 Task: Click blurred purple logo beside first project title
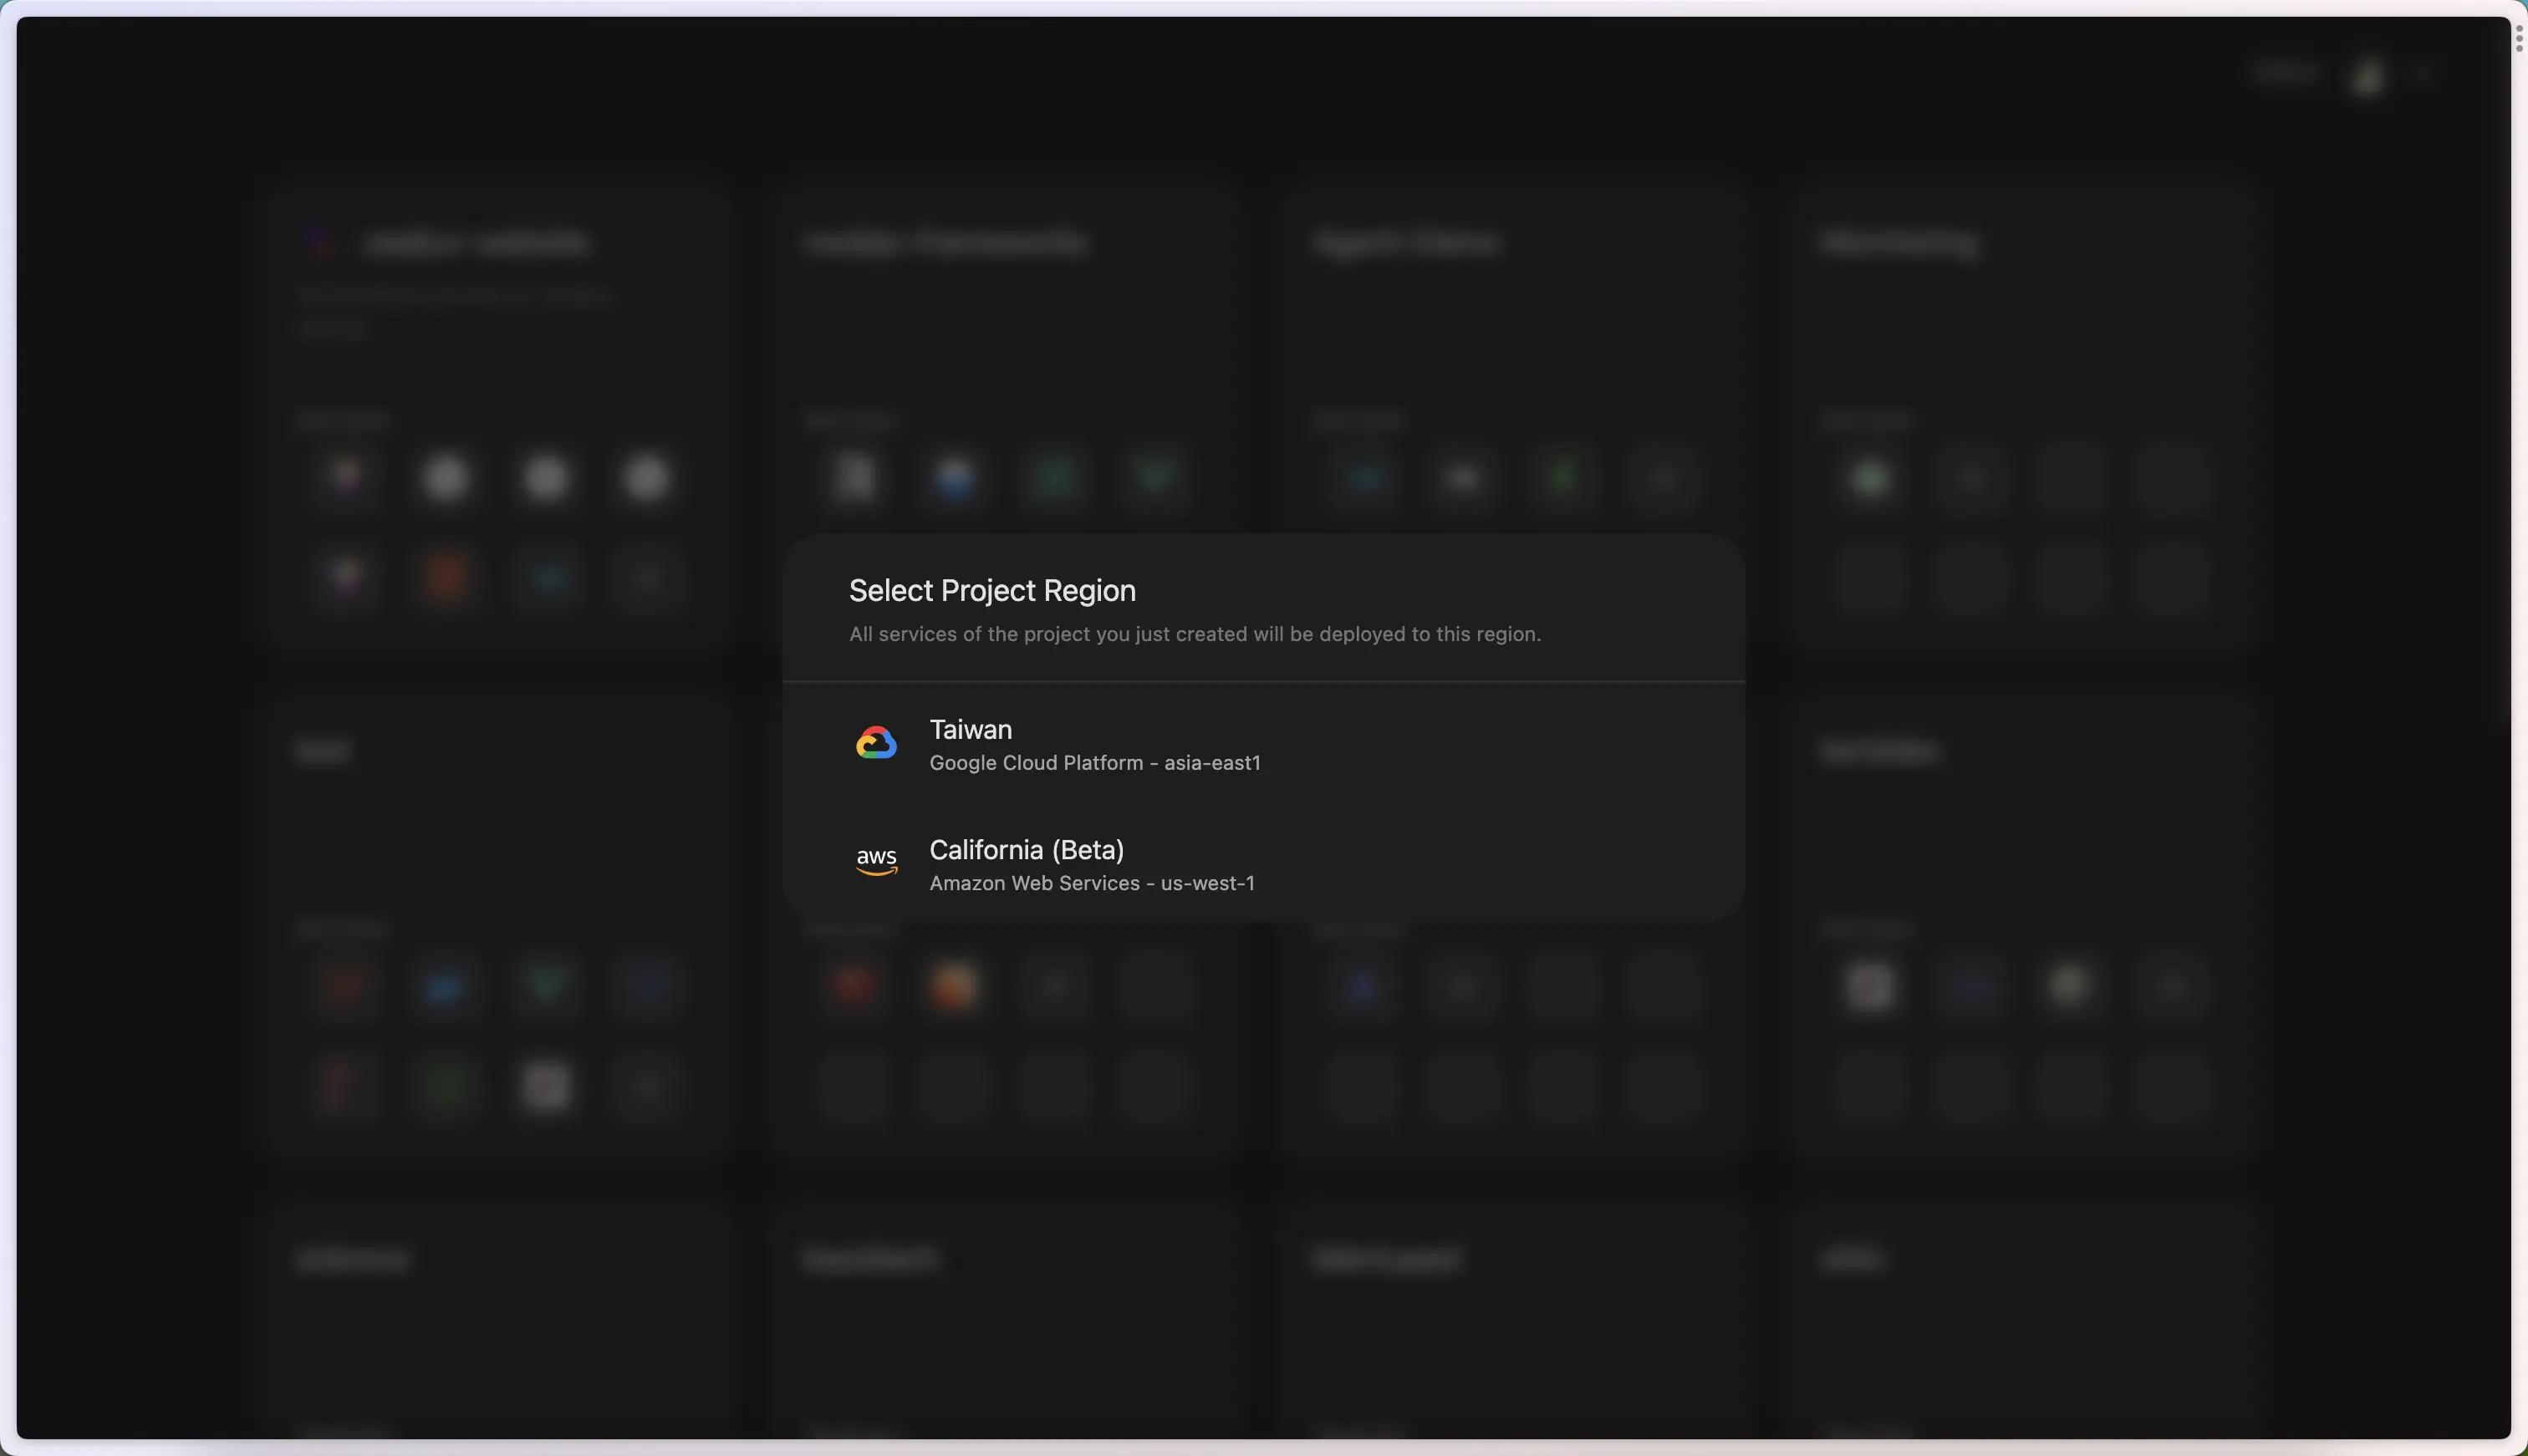(321, 241)
